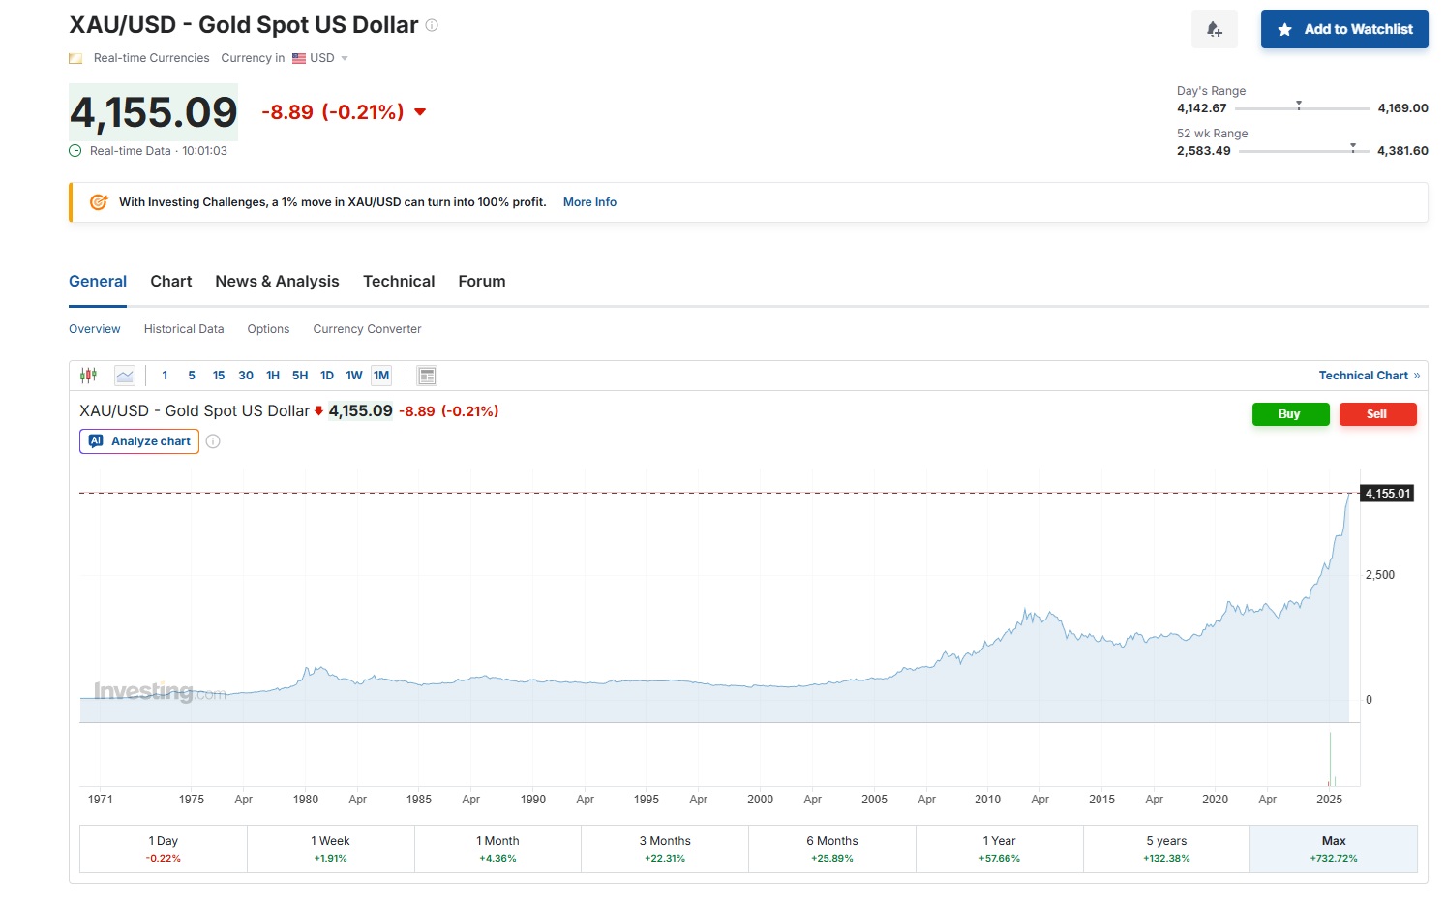This screenshot has width=1445, height=907.
Task: Click info icon next to Analyze chart
Action: [x=213, y=441]
